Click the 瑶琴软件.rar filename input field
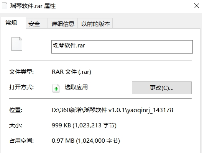This screenshot has height=153, width=202. click(122, 47)
